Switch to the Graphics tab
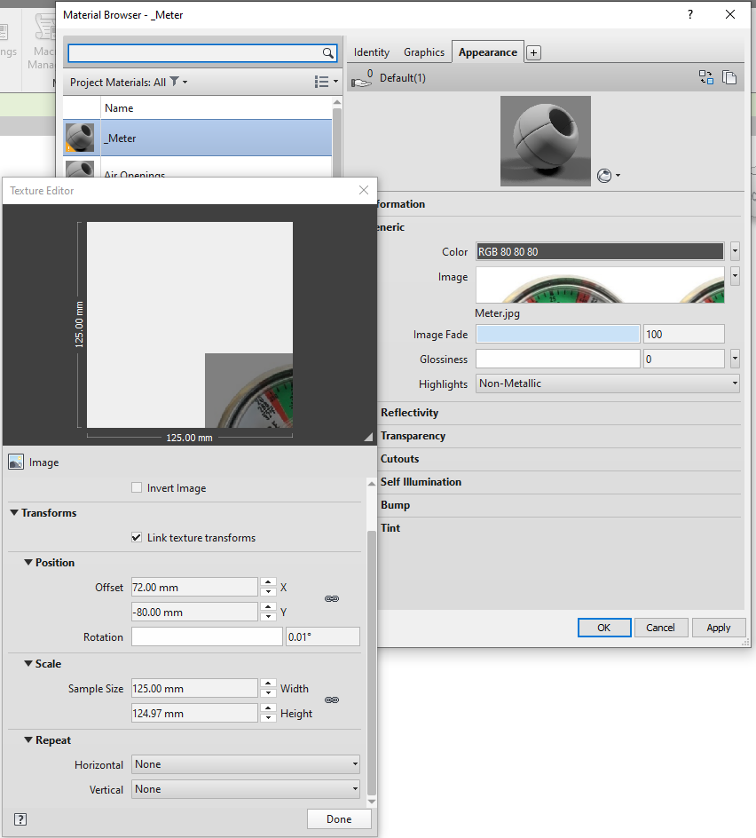This screenshot has width=756, height=838. (x=424, y=52)
